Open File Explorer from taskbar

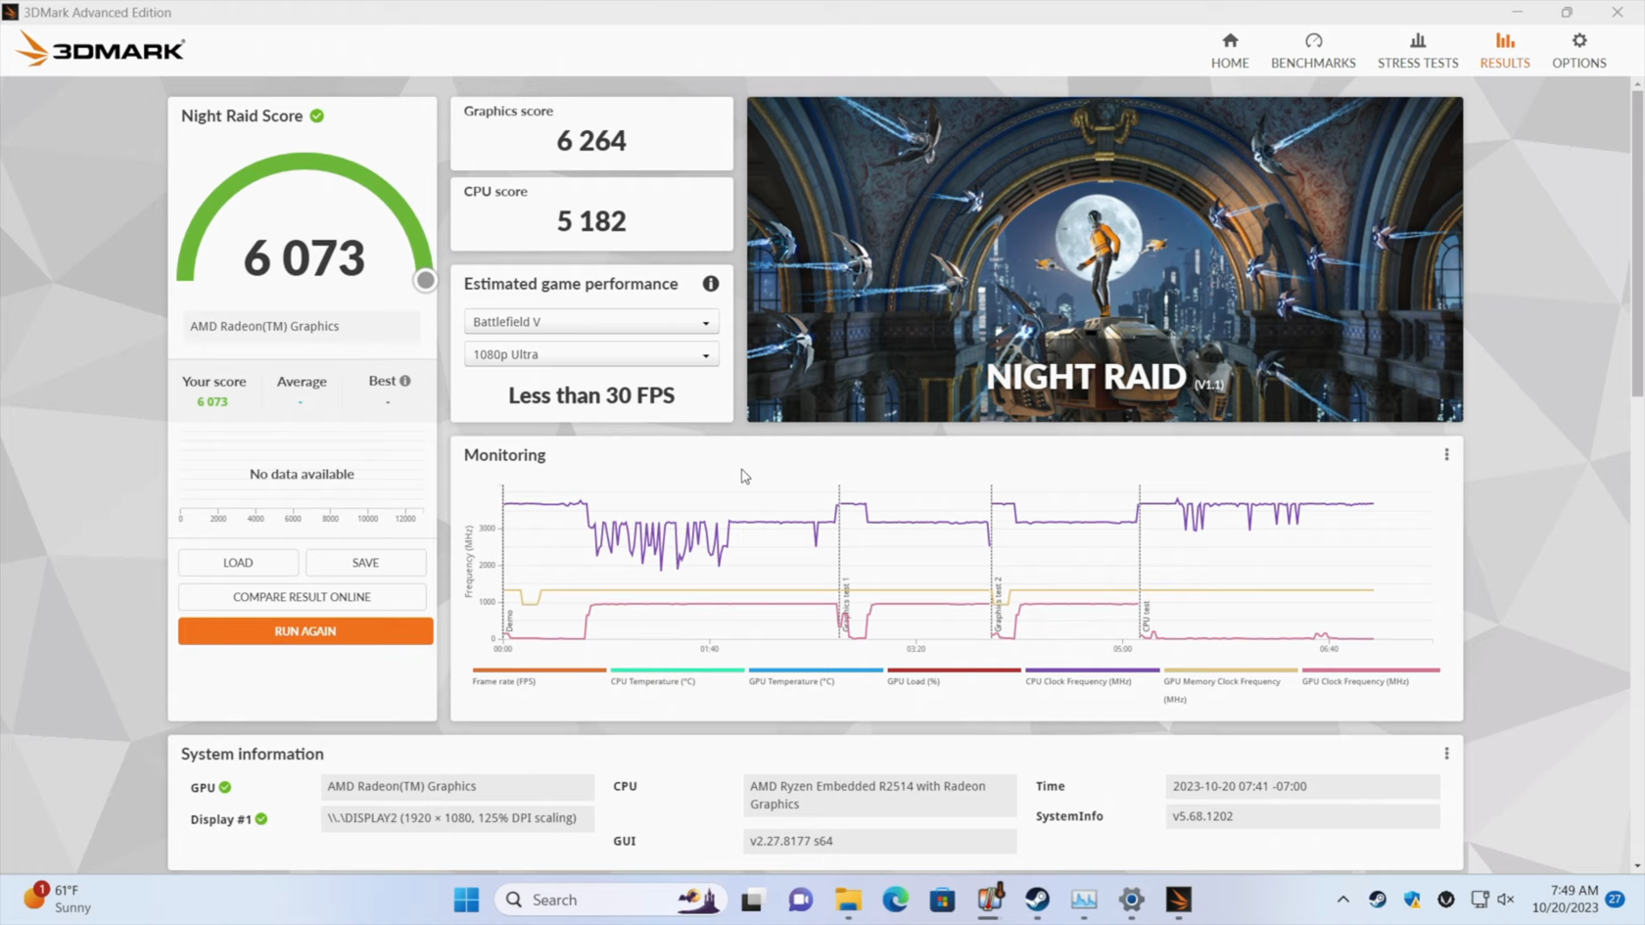tap(848, 900)
